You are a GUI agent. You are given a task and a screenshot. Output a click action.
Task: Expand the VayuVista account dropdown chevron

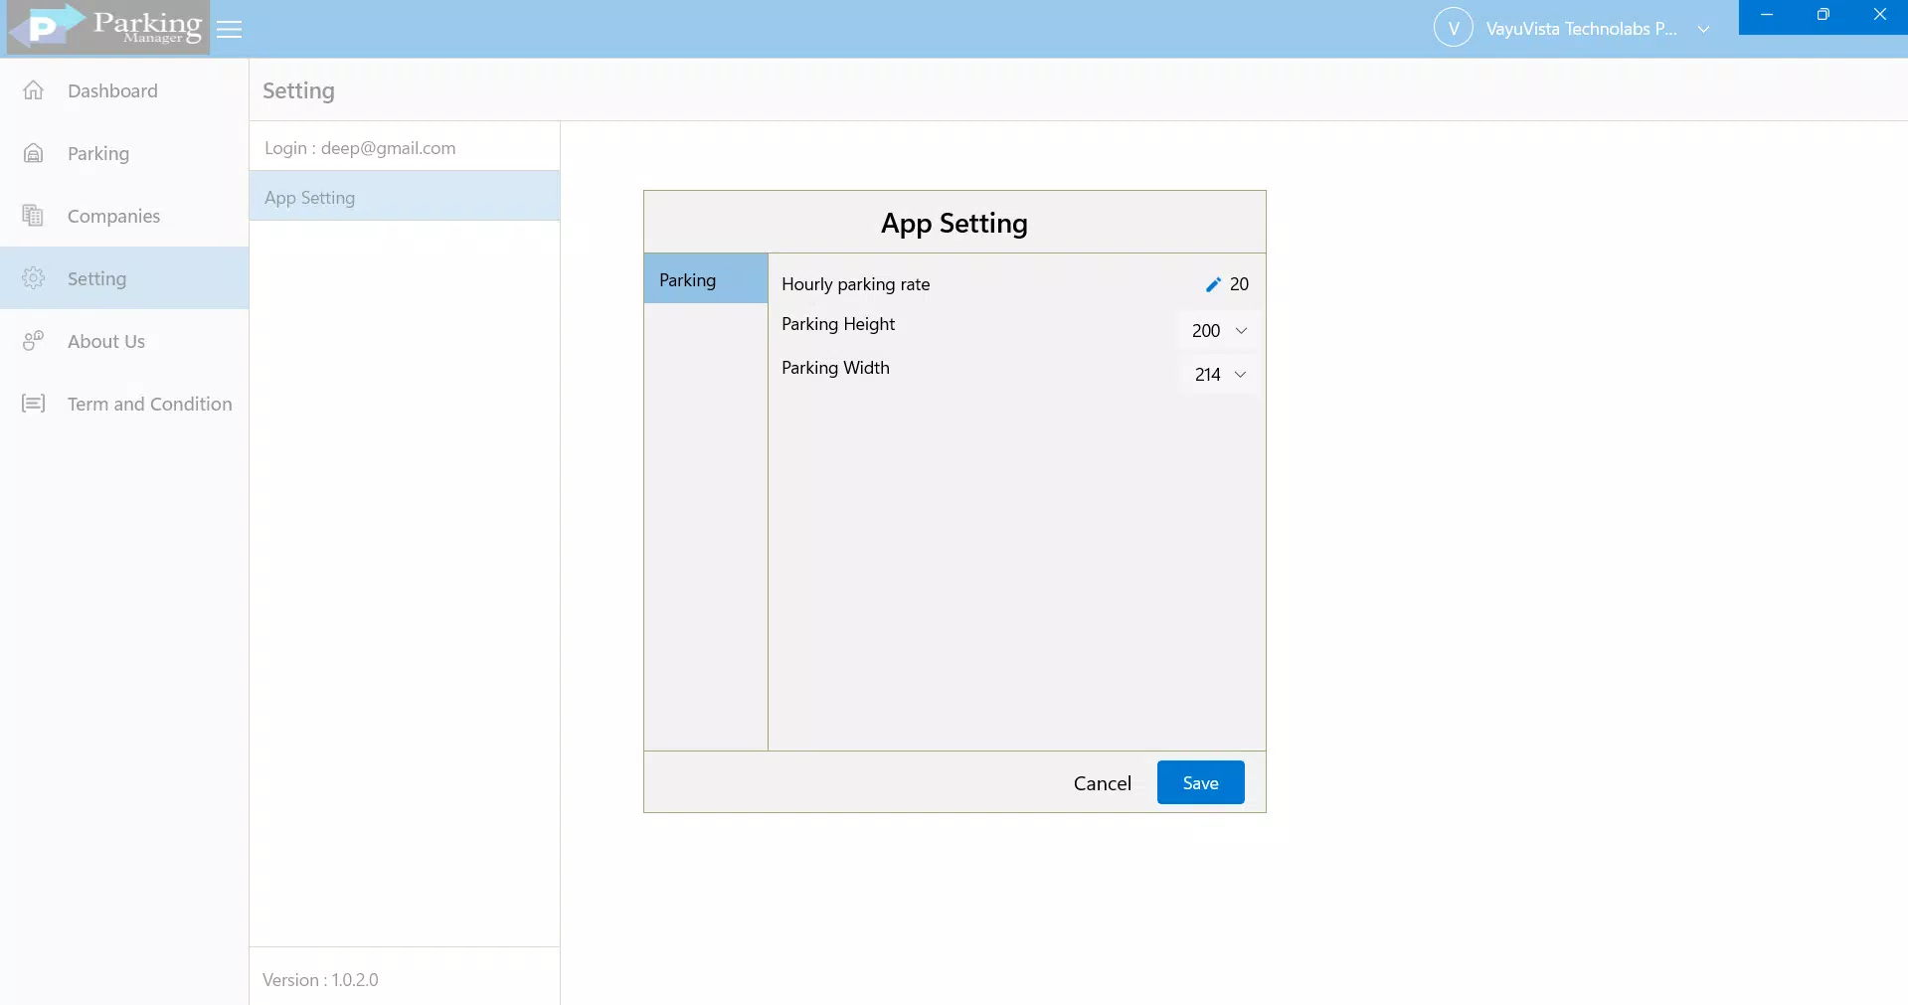click(1703, 30)
